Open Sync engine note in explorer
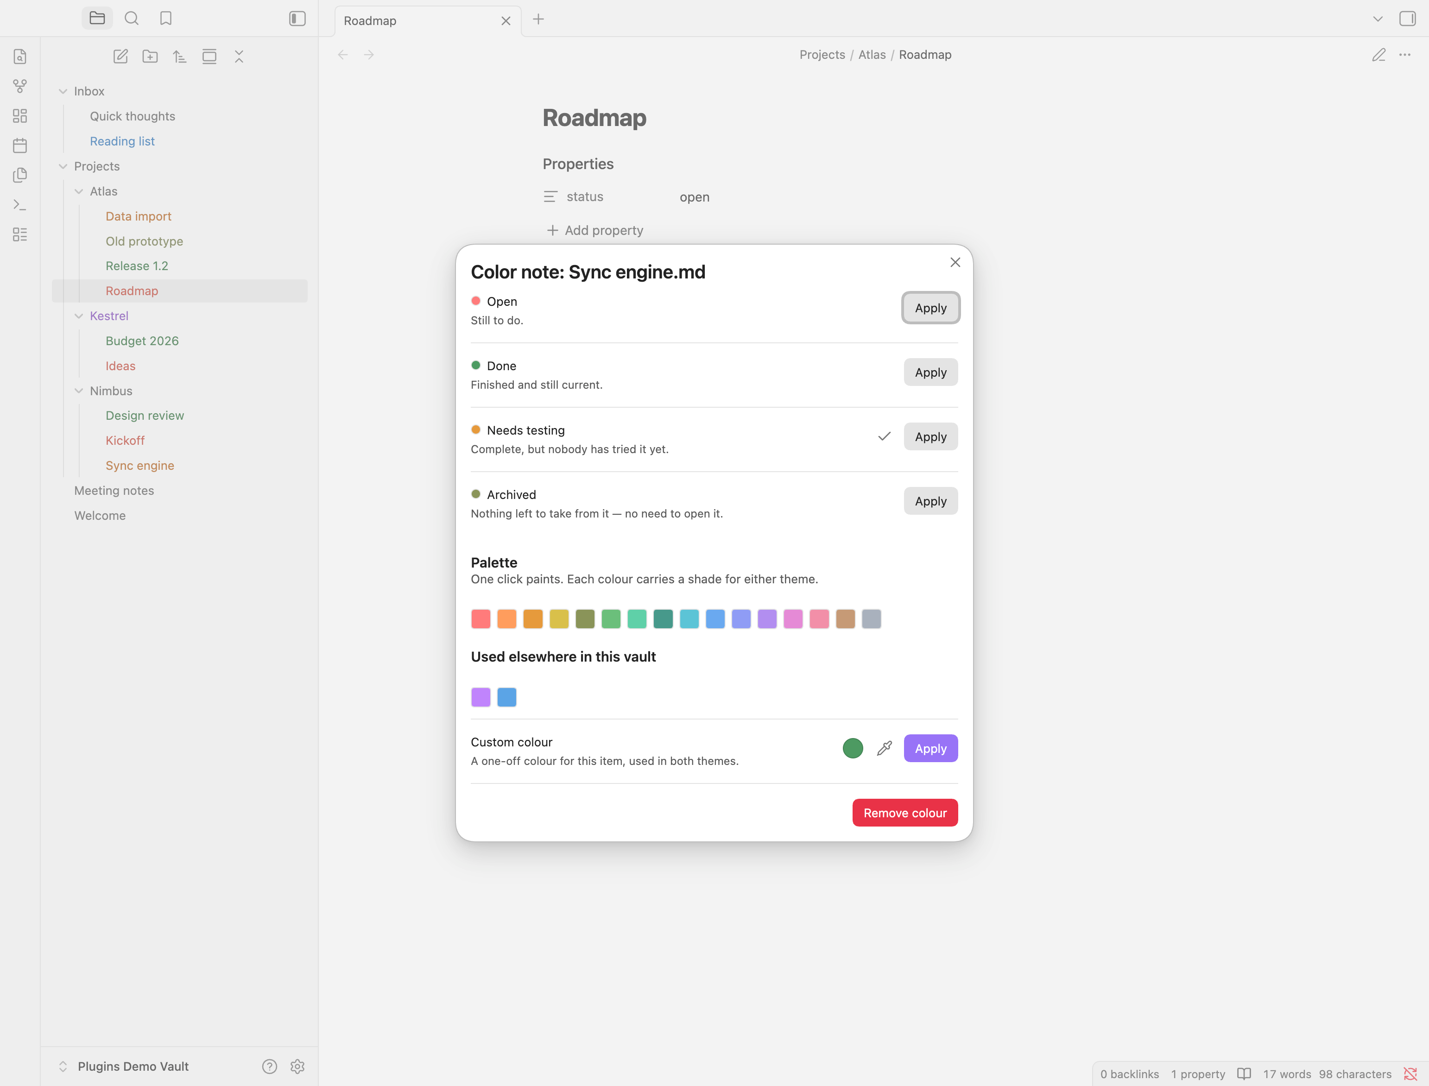The width and height of the screenshot is (1429, 1086). click(139, 466)
